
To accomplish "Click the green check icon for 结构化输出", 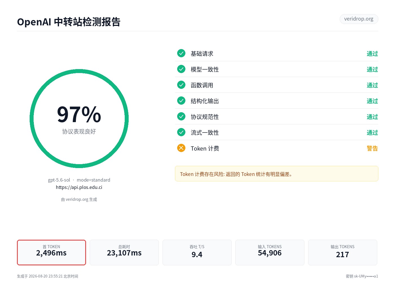I will (181, 101).
